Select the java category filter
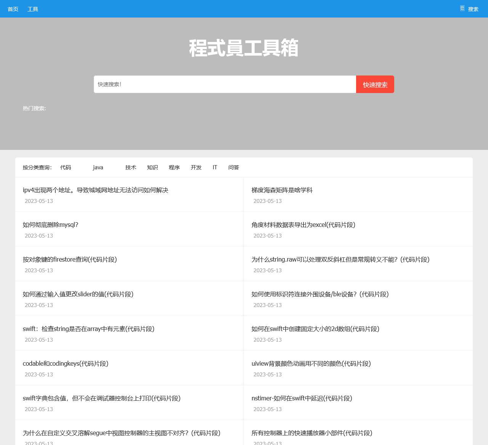The image size is (488, 445). (x=98, y=167)
